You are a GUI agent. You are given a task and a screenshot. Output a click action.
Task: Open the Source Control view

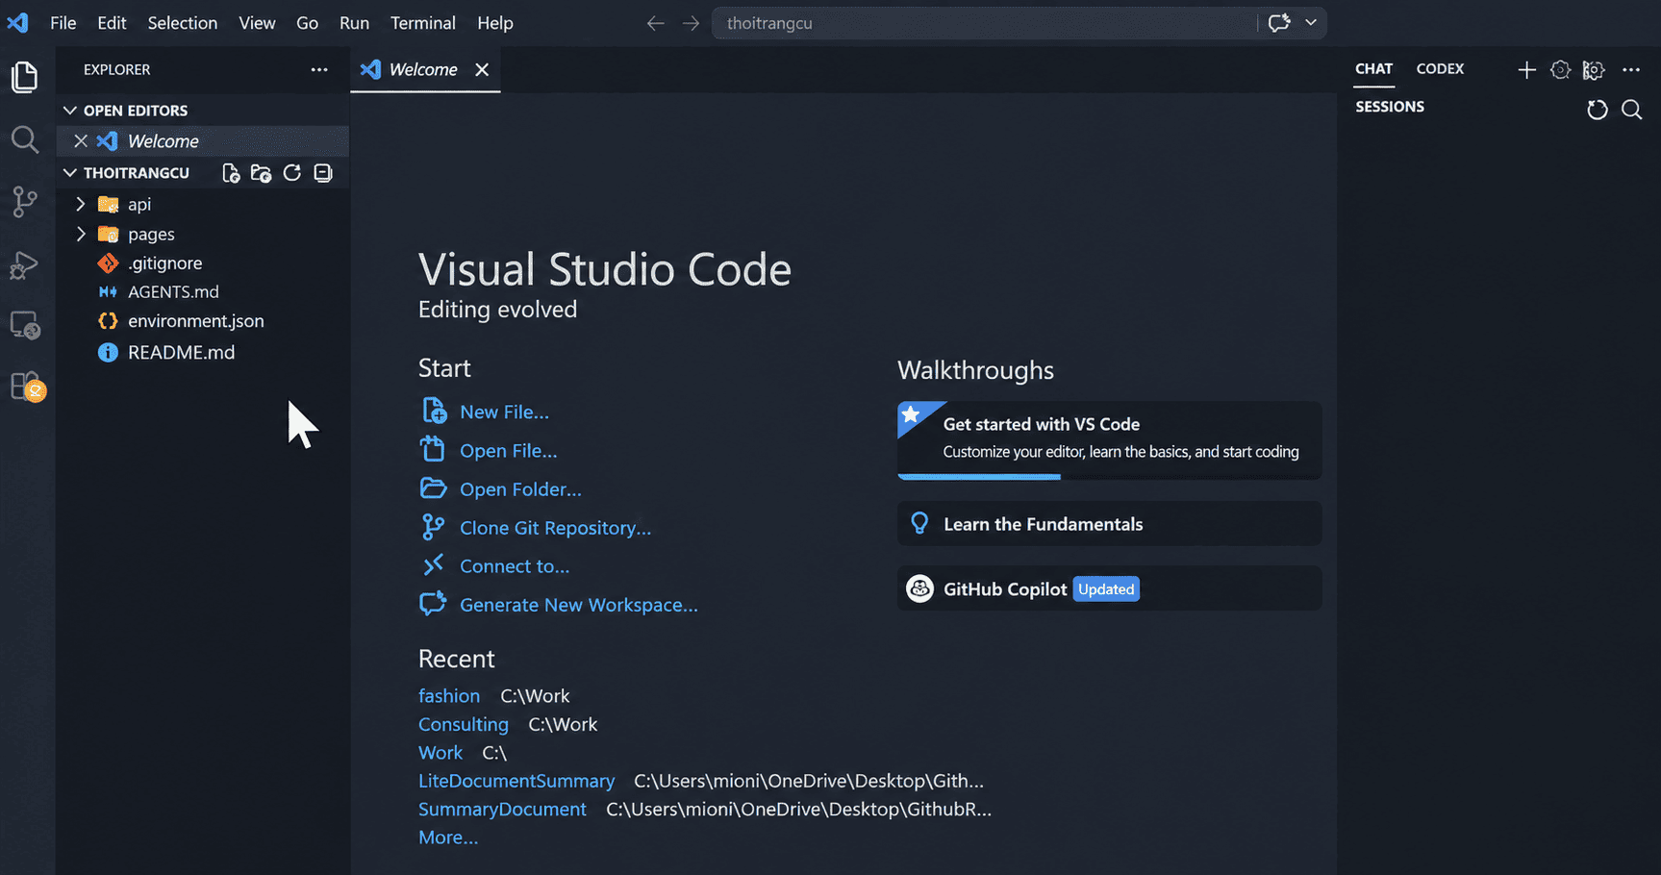25,202
